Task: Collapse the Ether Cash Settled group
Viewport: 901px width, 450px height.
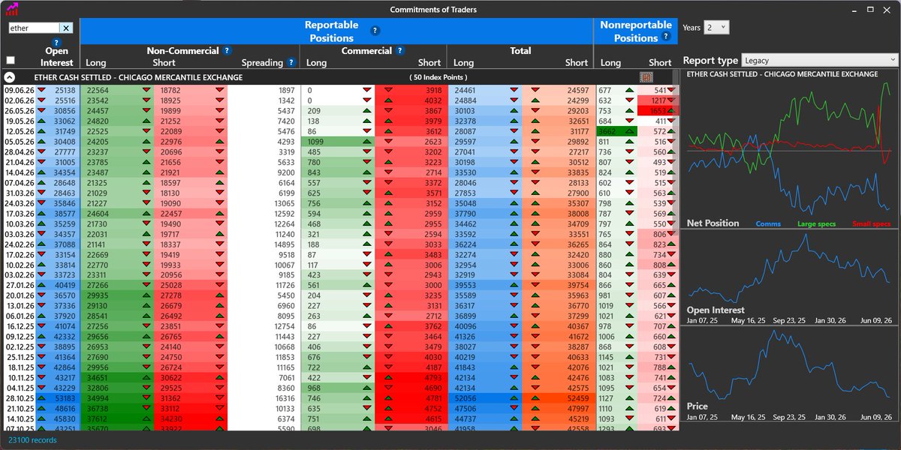Action: coord(9,76)
